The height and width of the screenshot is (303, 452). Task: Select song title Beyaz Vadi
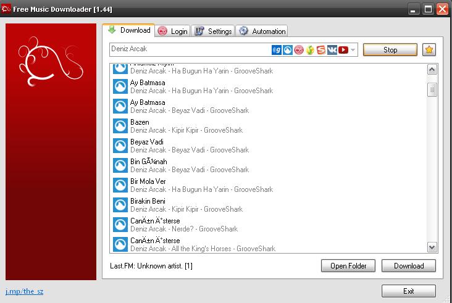147,142
